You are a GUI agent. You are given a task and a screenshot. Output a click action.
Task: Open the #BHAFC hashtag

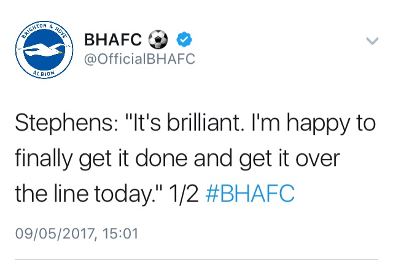pyautogui.click(x=250, y=193)
